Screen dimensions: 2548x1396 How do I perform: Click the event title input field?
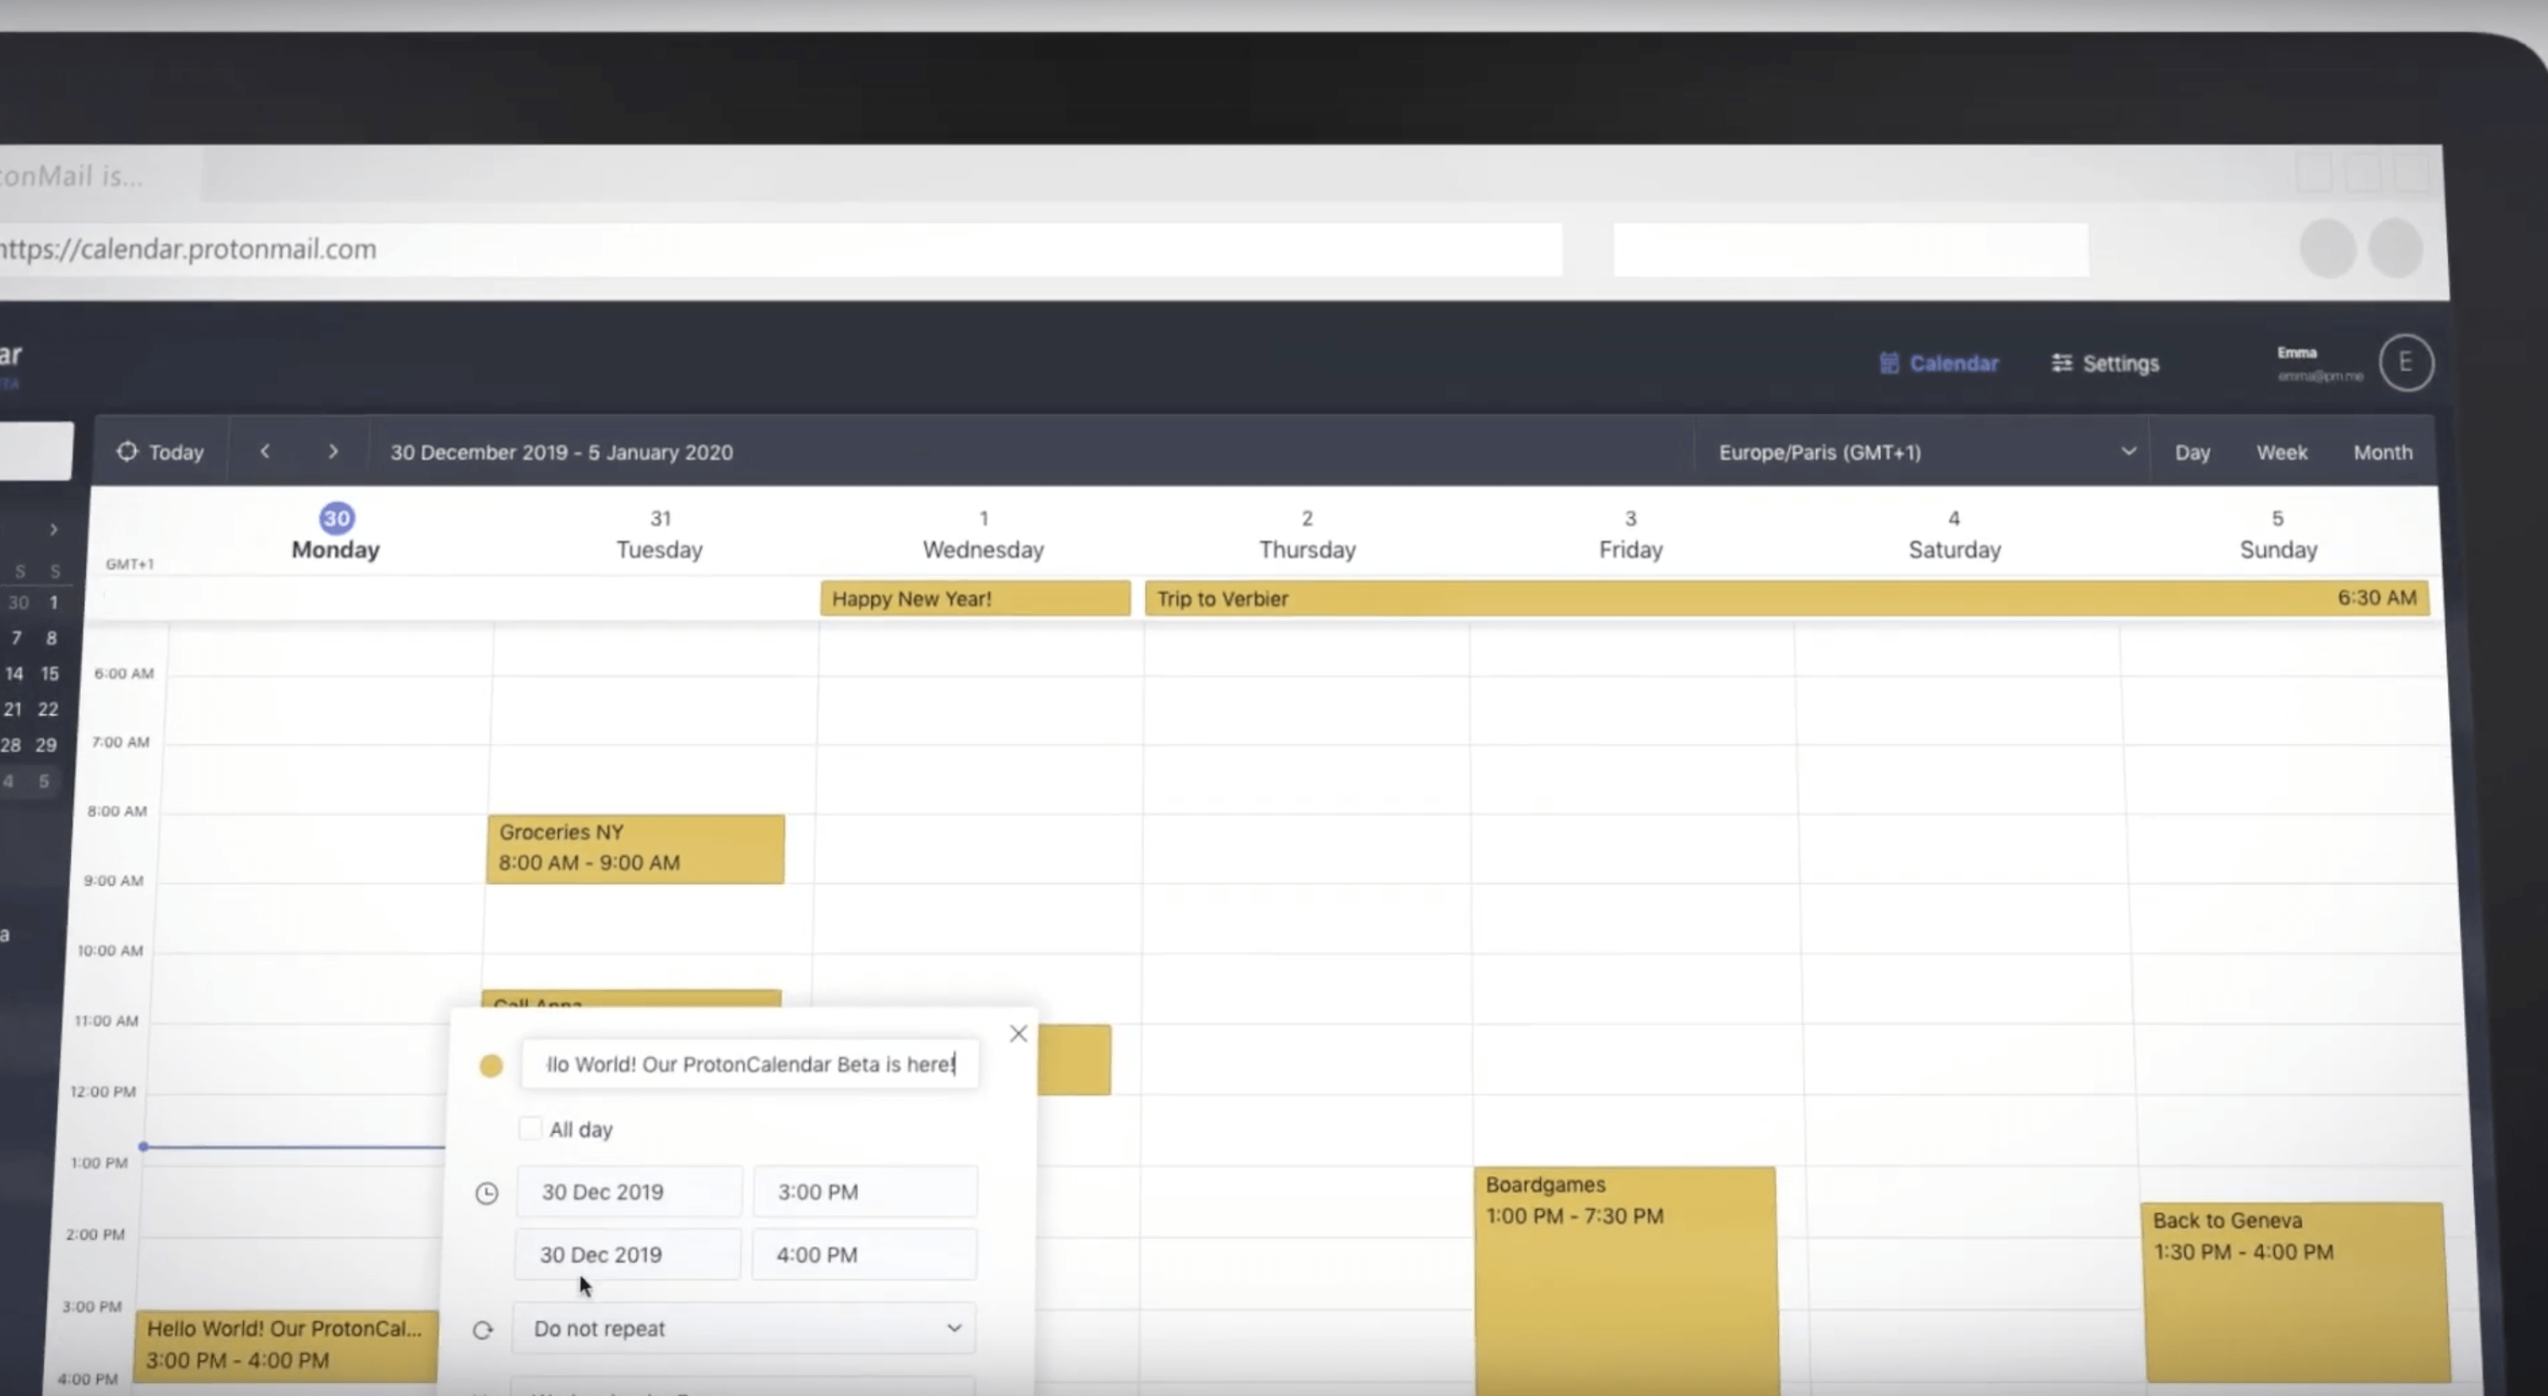point(750,1065)
